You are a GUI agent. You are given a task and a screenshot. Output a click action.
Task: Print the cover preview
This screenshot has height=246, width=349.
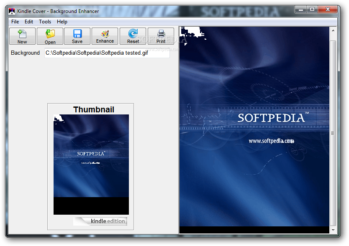161,36
